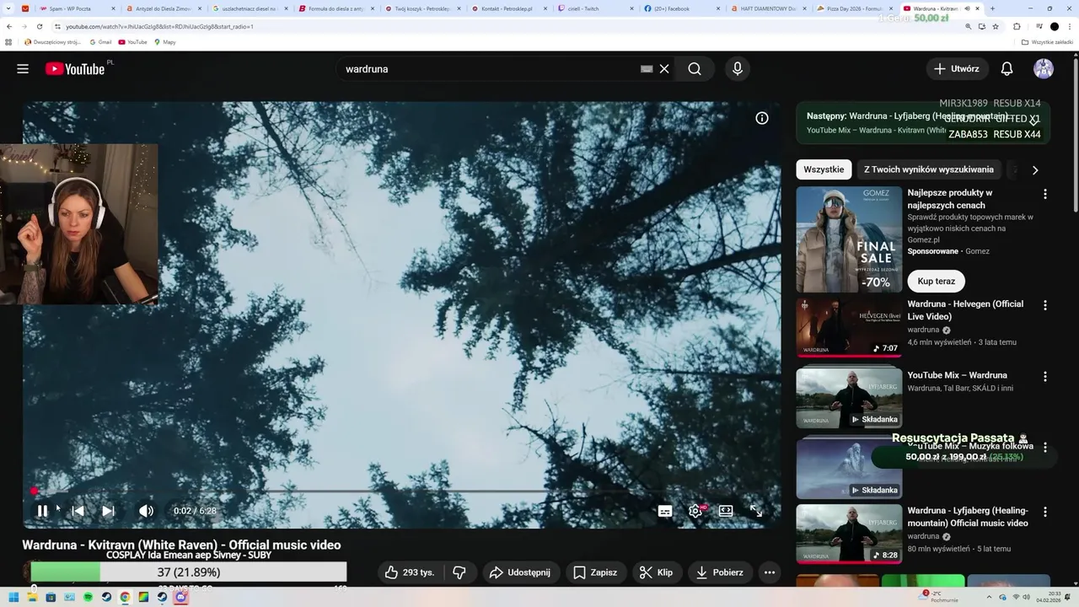Dislike the video
Screen dimensions: 1079x607
pos(459,572)
